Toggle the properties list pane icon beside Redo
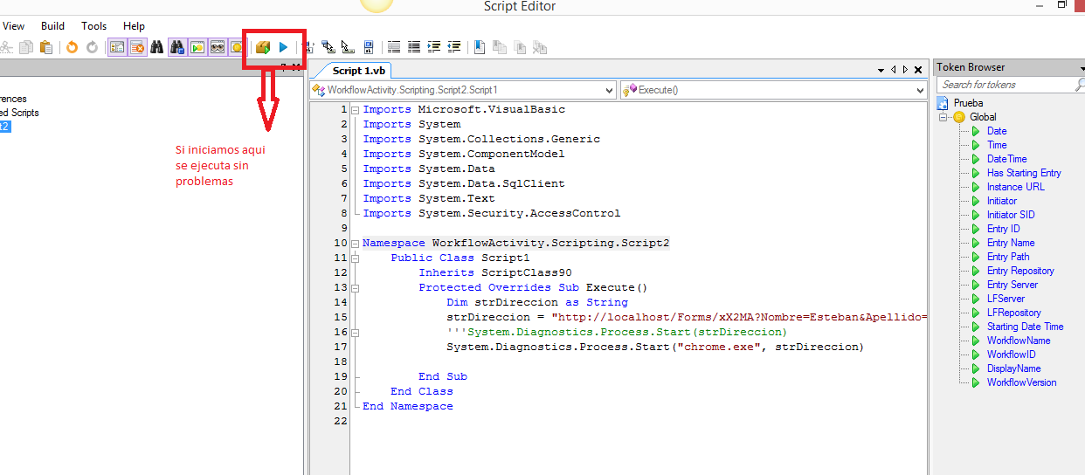1085x475 pixels. tap(117, 47)
